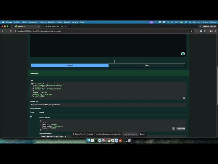This screenshot has width=218, height=164.
Task: Open the Ventana menu
Action: [75, 22]
